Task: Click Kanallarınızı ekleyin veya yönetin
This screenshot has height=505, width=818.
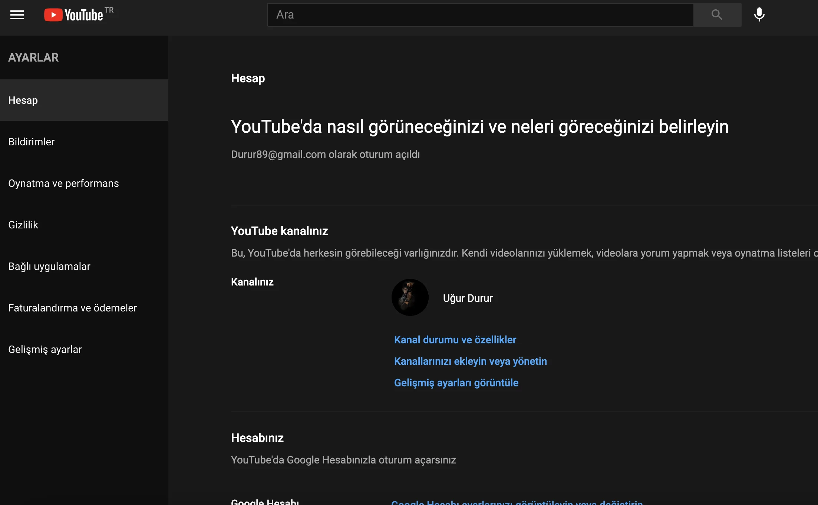Action: (470, 361)
